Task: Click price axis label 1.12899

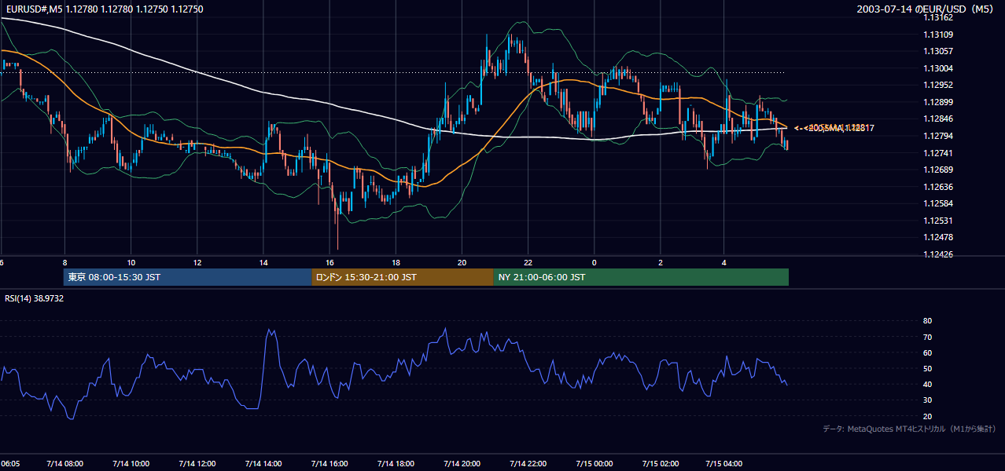Action: point(939,102)
